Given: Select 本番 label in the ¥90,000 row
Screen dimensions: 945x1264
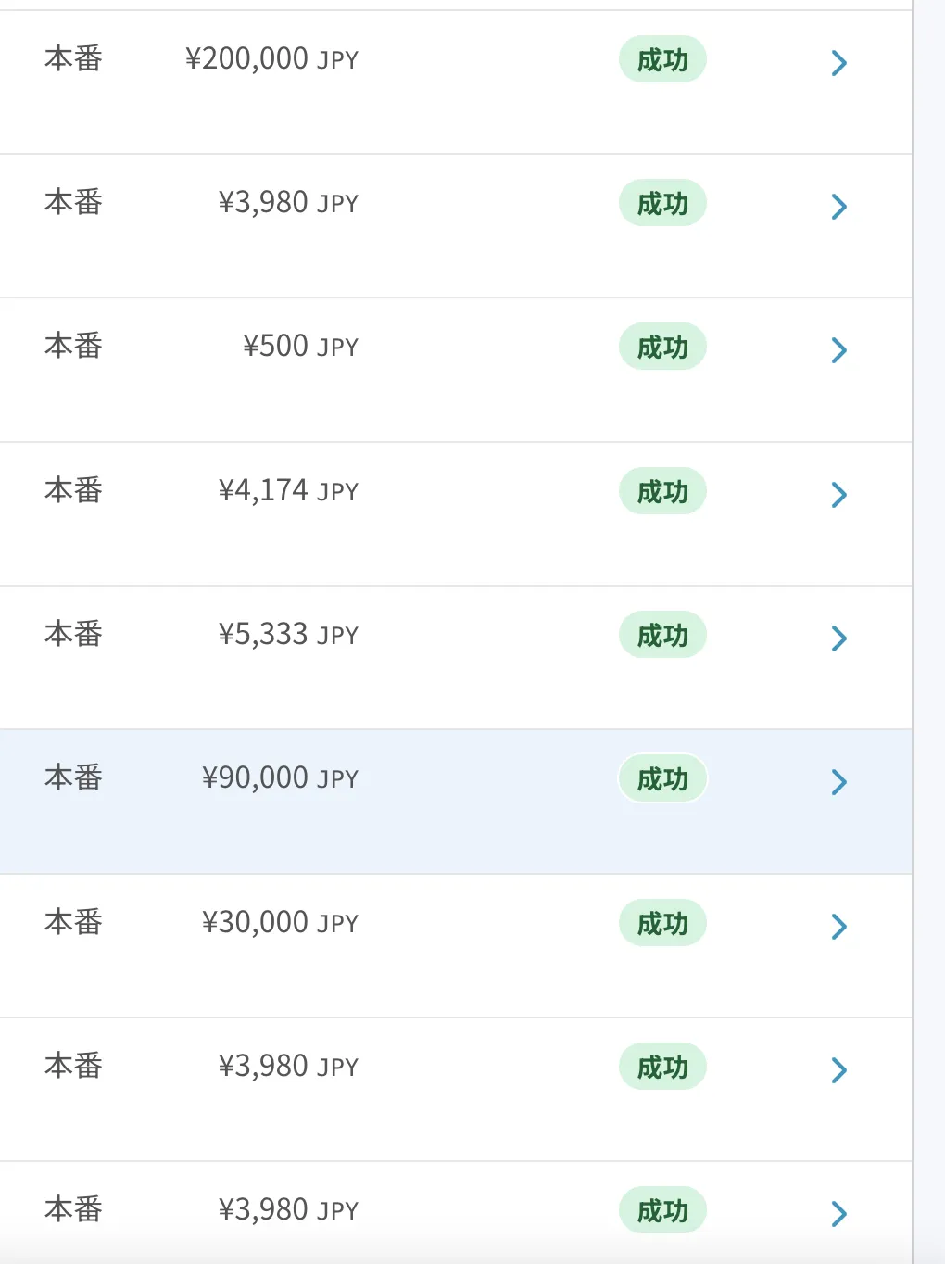Looking at the screenshot, I should point(73,778).
